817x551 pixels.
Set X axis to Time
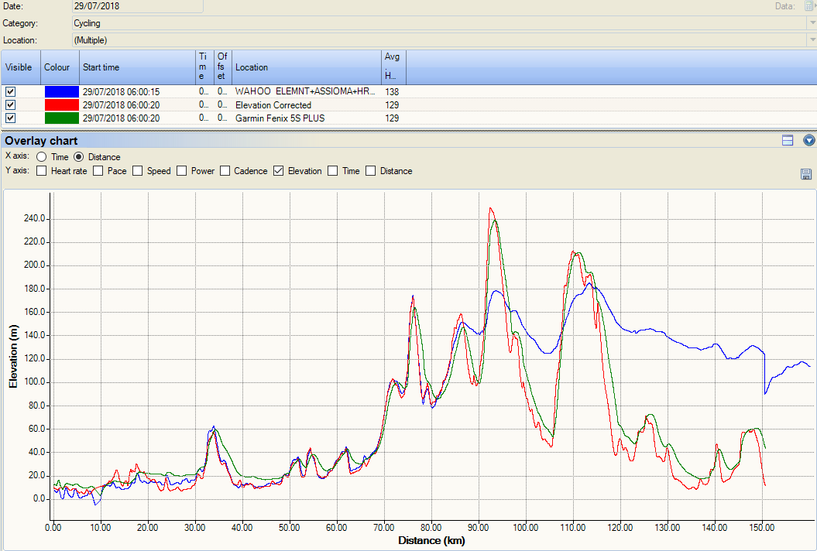coord(42,157)
